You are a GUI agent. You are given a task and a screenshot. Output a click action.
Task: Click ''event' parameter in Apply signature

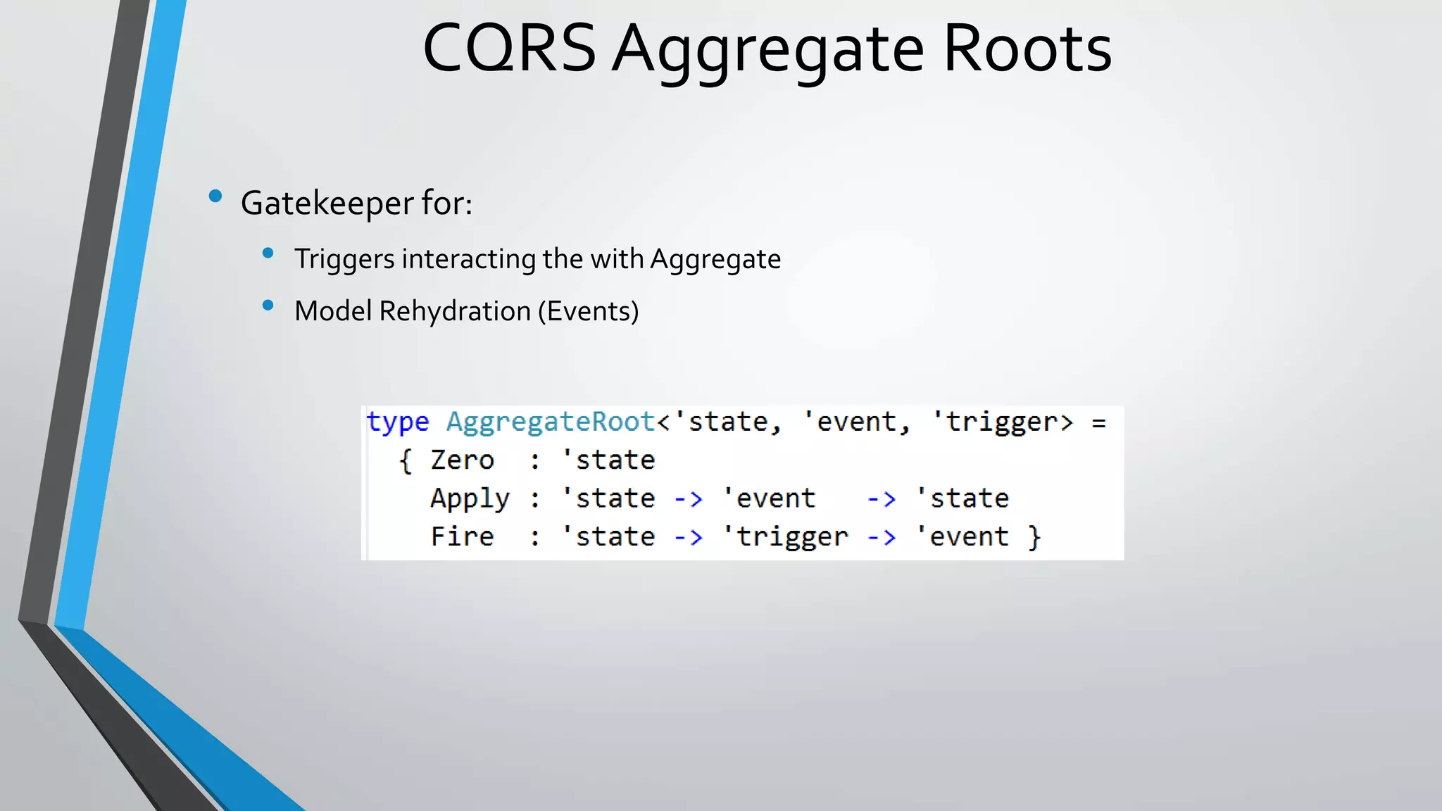click(770, 499)
